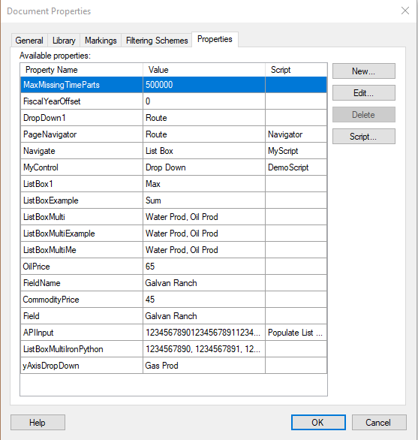Click the Value column header
The image size is (418, 440).
tap(204, 70)
